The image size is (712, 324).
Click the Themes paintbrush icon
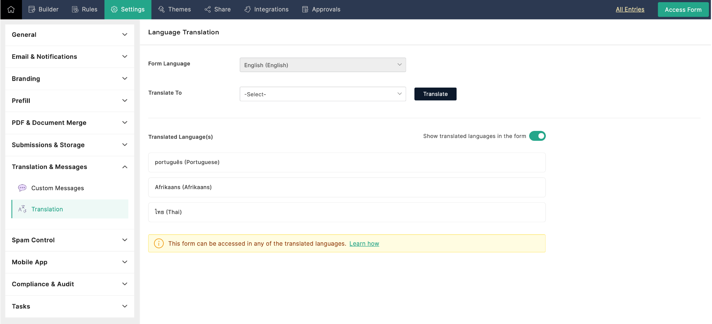pyautogui.click(x=161, y=10)
